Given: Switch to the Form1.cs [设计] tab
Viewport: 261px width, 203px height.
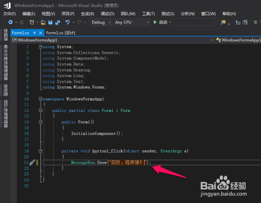Looking at the screenshot, I should [x=61, y=33].
